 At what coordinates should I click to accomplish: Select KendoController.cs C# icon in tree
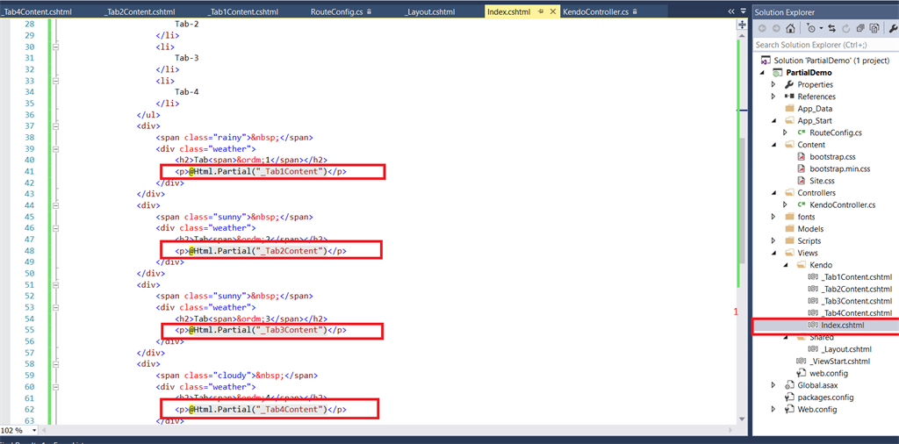click(x=801, y=205)
